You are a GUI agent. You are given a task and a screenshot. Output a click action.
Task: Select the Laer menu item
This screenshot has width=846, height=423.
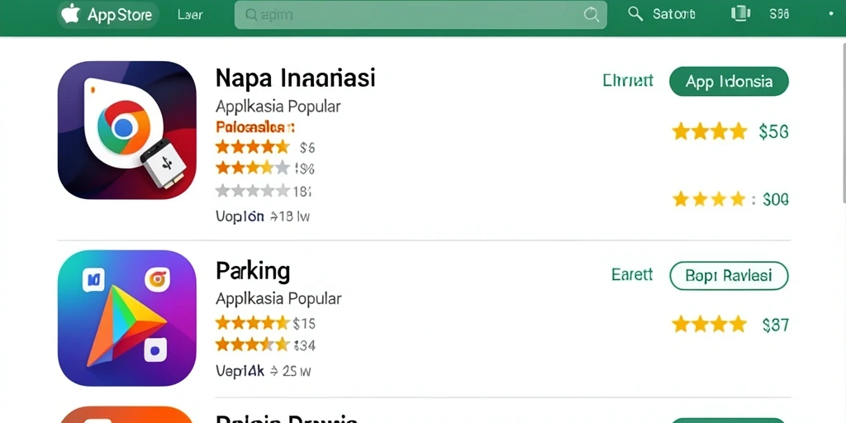(x=190, y=15)
